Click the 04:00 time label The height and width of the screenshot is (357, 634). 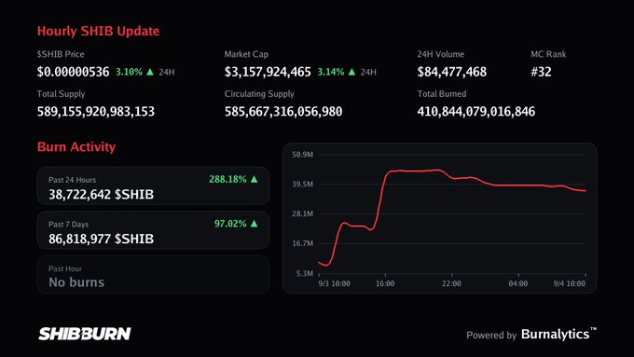tap(518, 283)
